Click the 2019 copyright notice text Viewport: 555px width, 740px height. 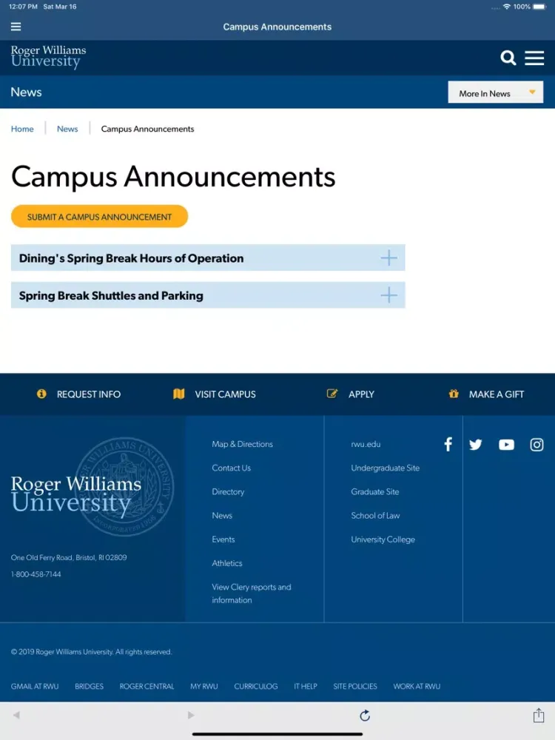pos(92,652)
